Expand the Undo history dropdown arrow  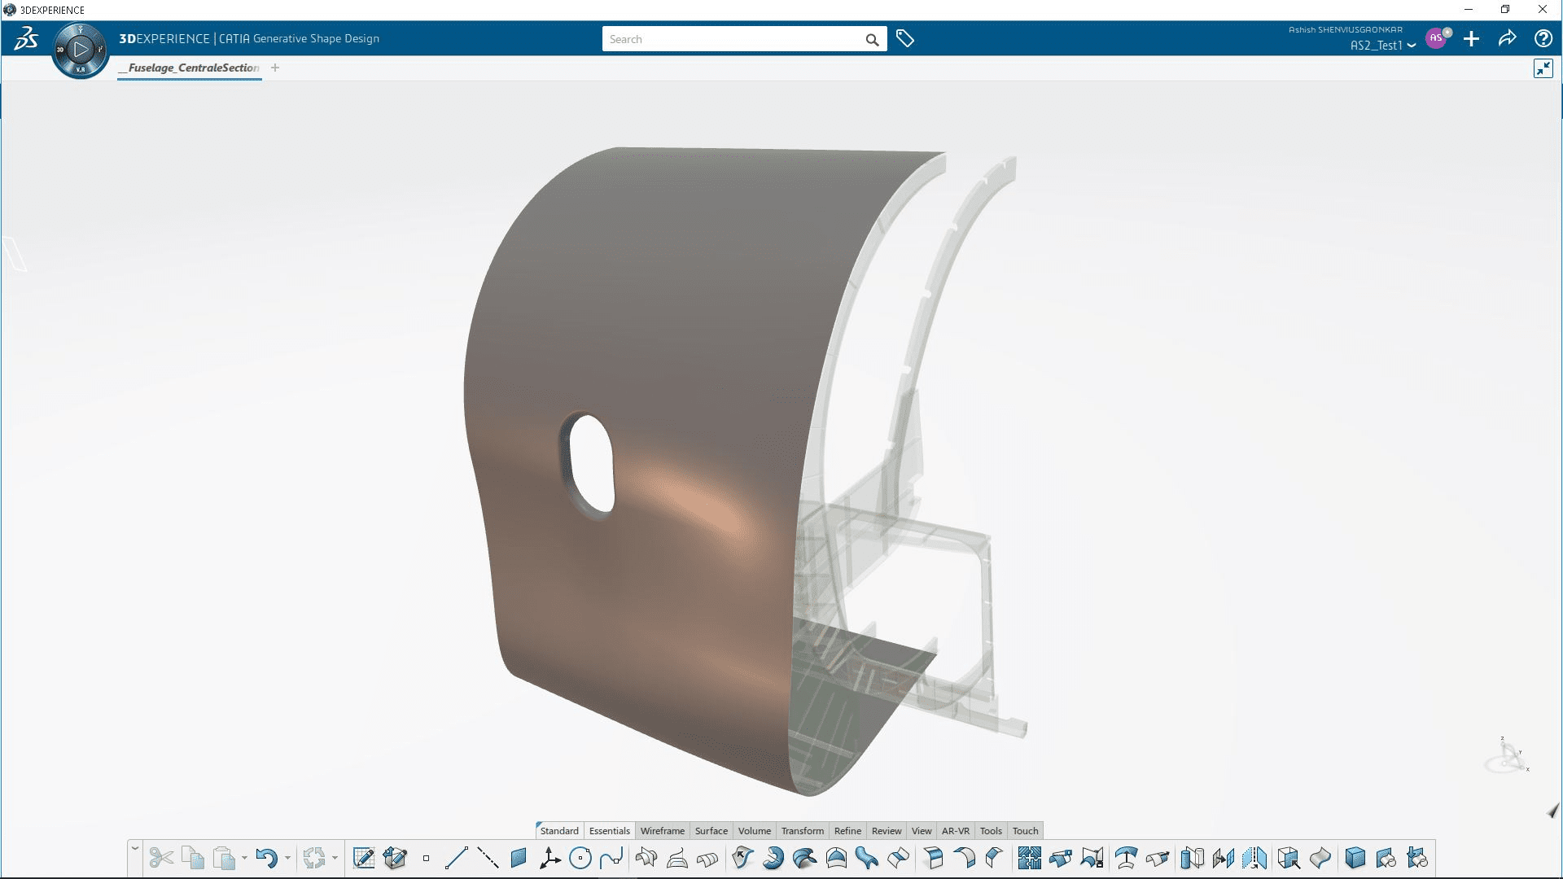(x=287, y=858)
